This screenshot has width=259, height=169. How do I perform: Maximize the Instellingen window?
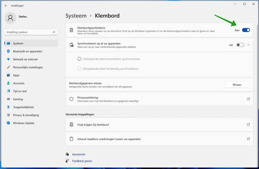coord(244,4)
